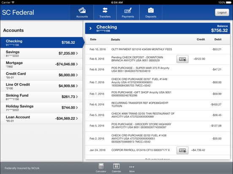
Task: Open the Transfers arrows icon
Action: point(105,10)
